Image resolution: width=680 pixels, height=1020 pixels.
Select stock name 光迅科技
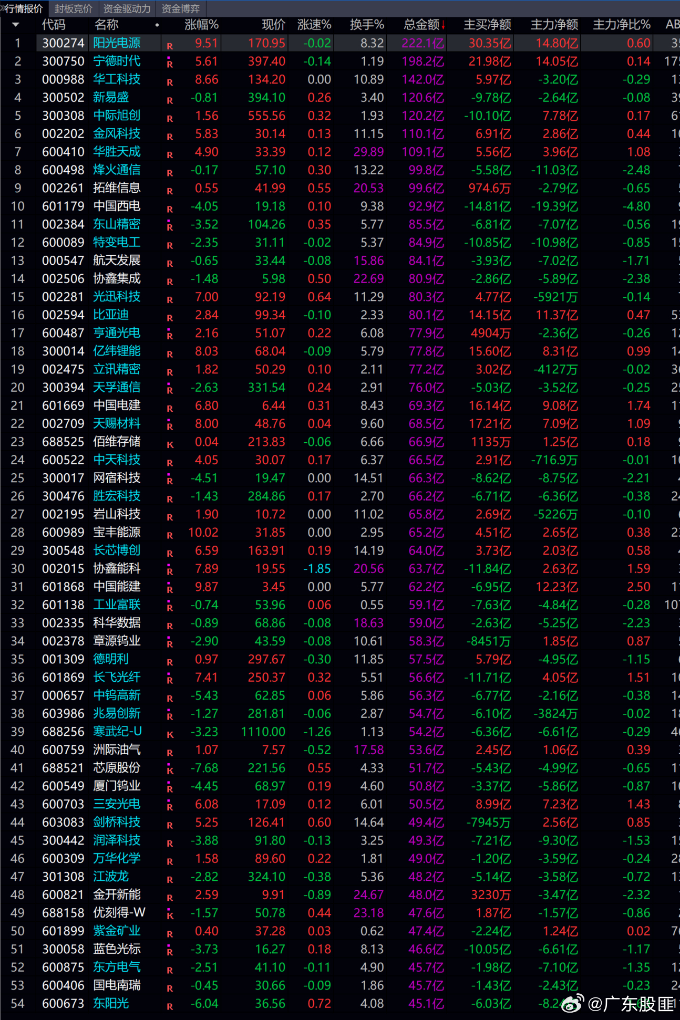(x=117, y=297)
